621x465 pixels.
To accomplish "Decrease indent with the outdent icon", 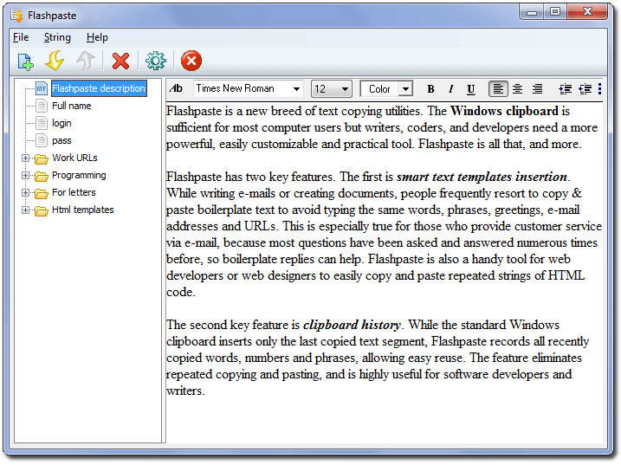I will click(x=585, y=89).
